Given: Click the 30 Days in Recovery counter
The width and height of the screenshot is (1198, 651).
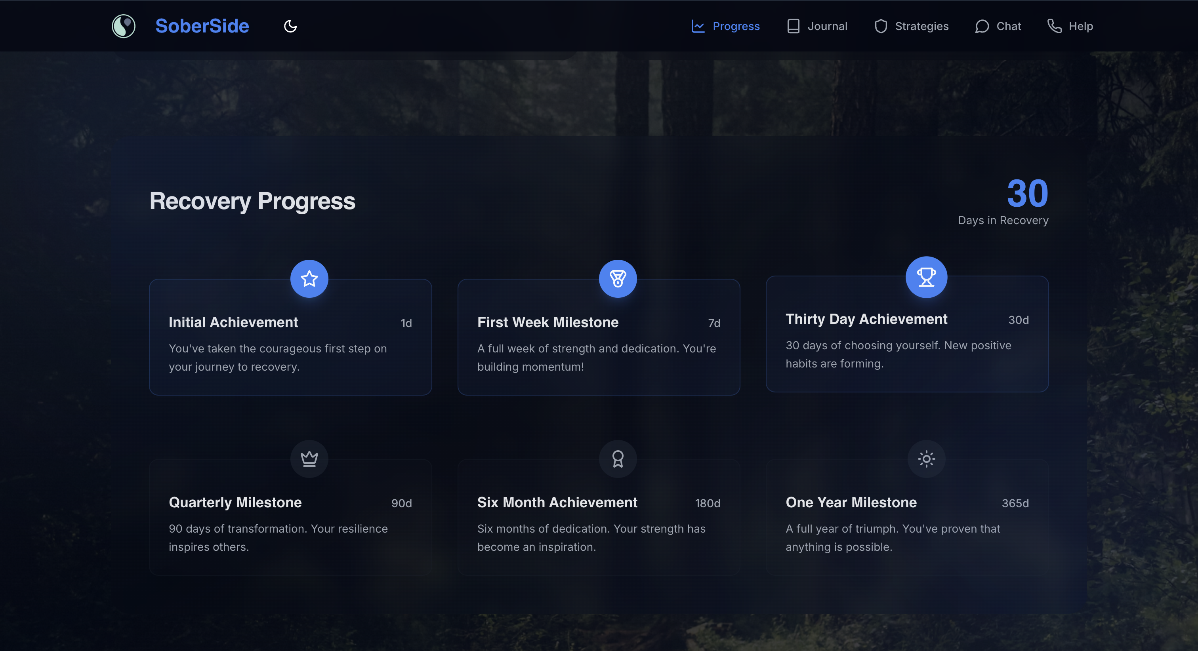Looking at the screenshot, I should (1027, 194).
